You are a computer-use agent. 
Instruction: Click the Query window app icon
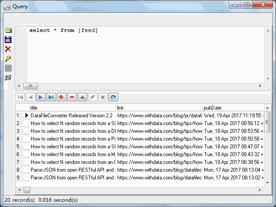[x=7, y=6]
